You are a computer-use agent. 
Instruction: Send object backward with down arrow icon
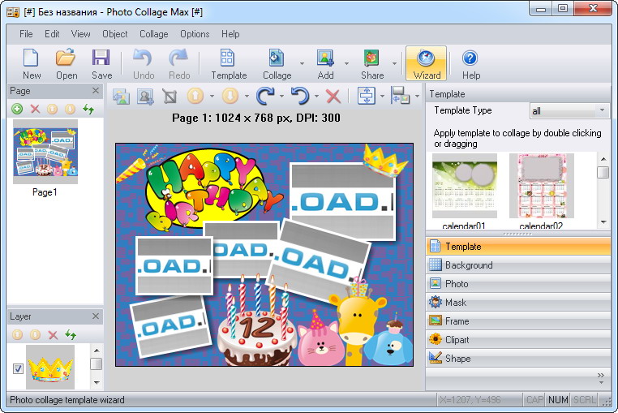[230, 96]
